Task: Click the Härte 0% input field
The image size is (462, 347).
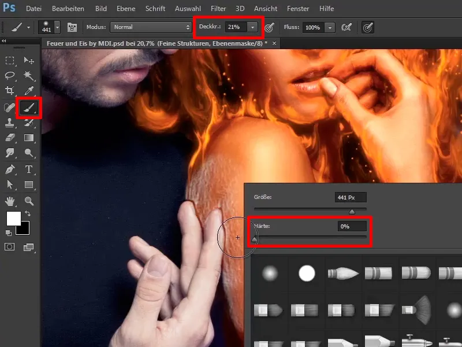Action: click(x=352, y=226)
